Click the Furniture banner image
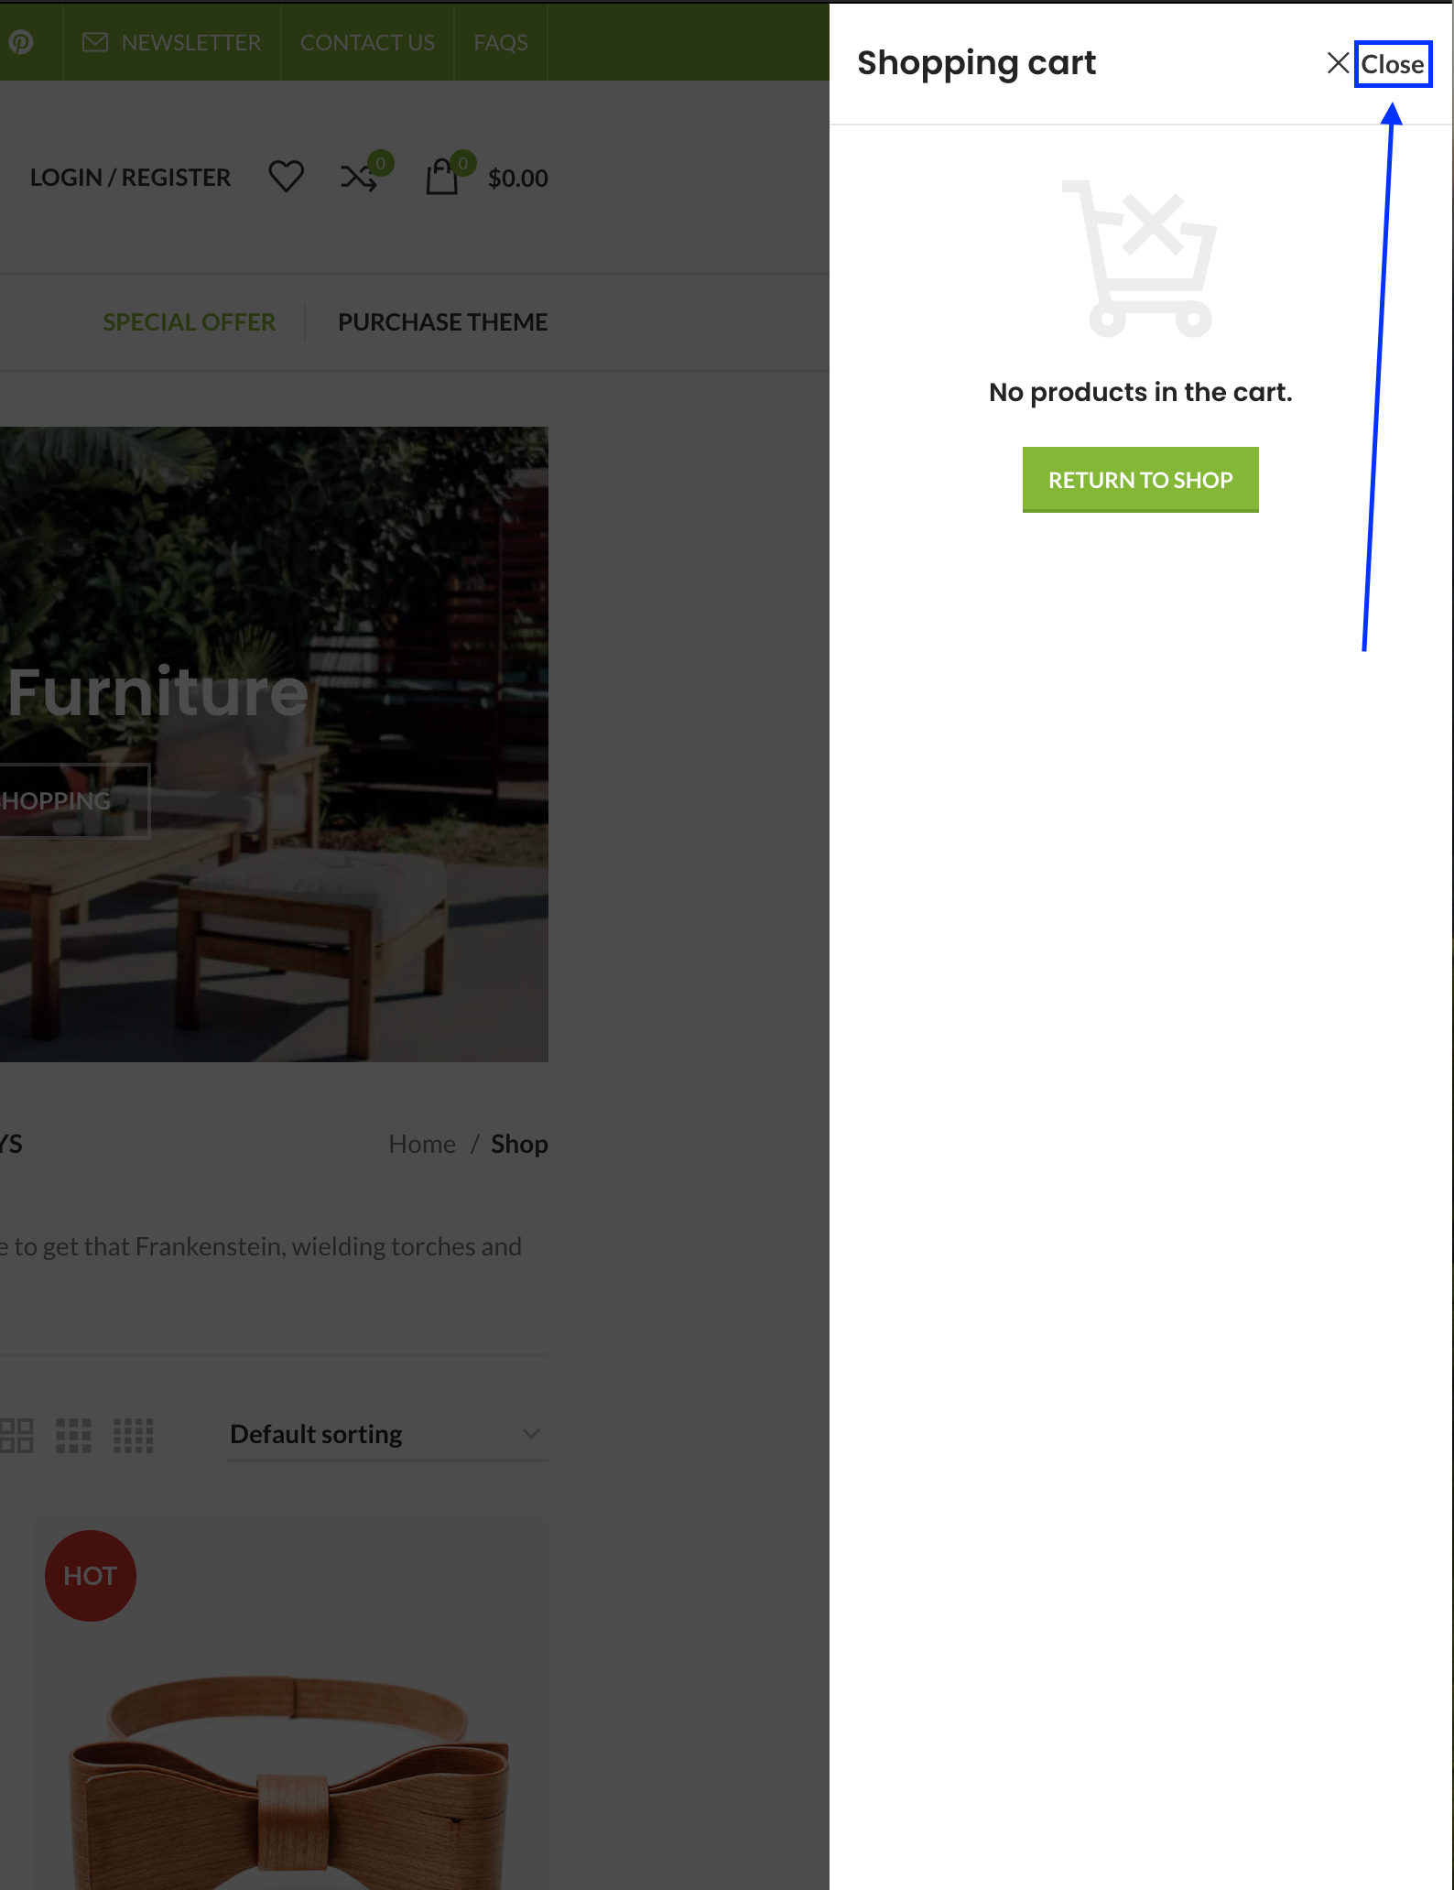1454x1890 pixels. (x=274, y=744)
